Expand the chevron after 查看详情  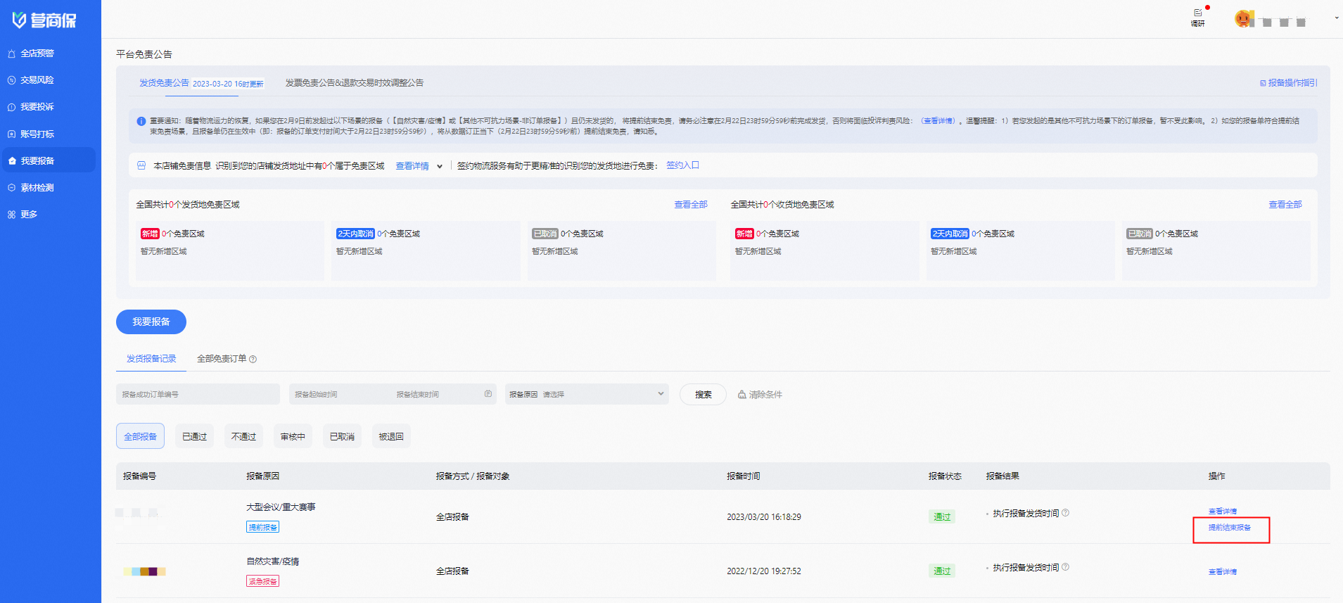tap(440, 167)
